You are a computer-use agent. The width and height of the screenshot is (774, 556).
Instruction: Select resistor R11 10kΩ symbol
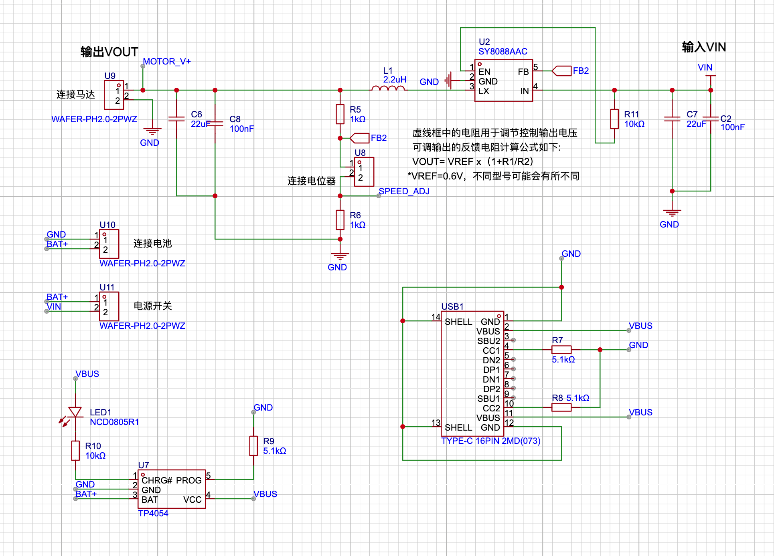(614, 119)
